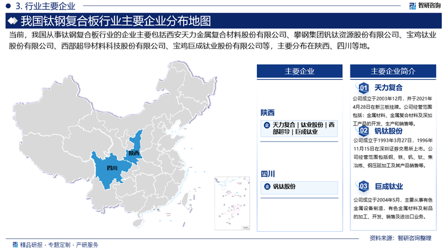The height and width of the screenshot is (249, 447).
Task: Click the 我国钛钢复合板行业主要企业分布地图 banner title
Action: (x=116, y=21)
